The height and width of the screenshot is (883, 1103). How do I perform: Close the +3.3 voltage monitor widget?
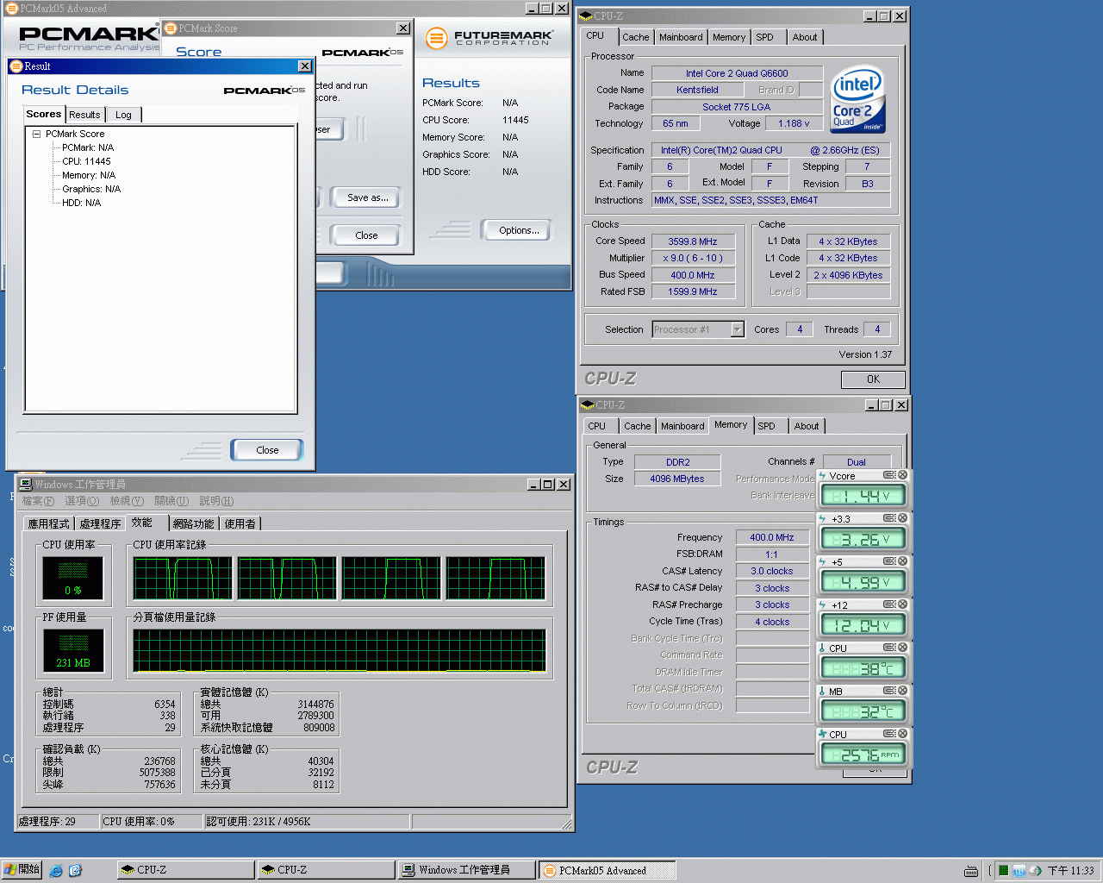click(902, 518)
